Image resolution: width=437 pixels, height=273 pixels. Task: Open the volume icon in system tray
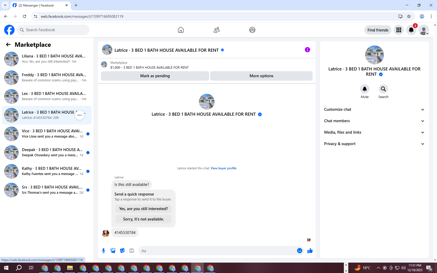pyautogui.click(x=403, y=268)
